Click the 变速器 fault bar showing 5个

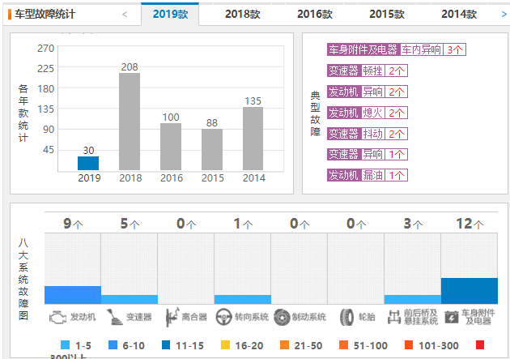[130, 300]
